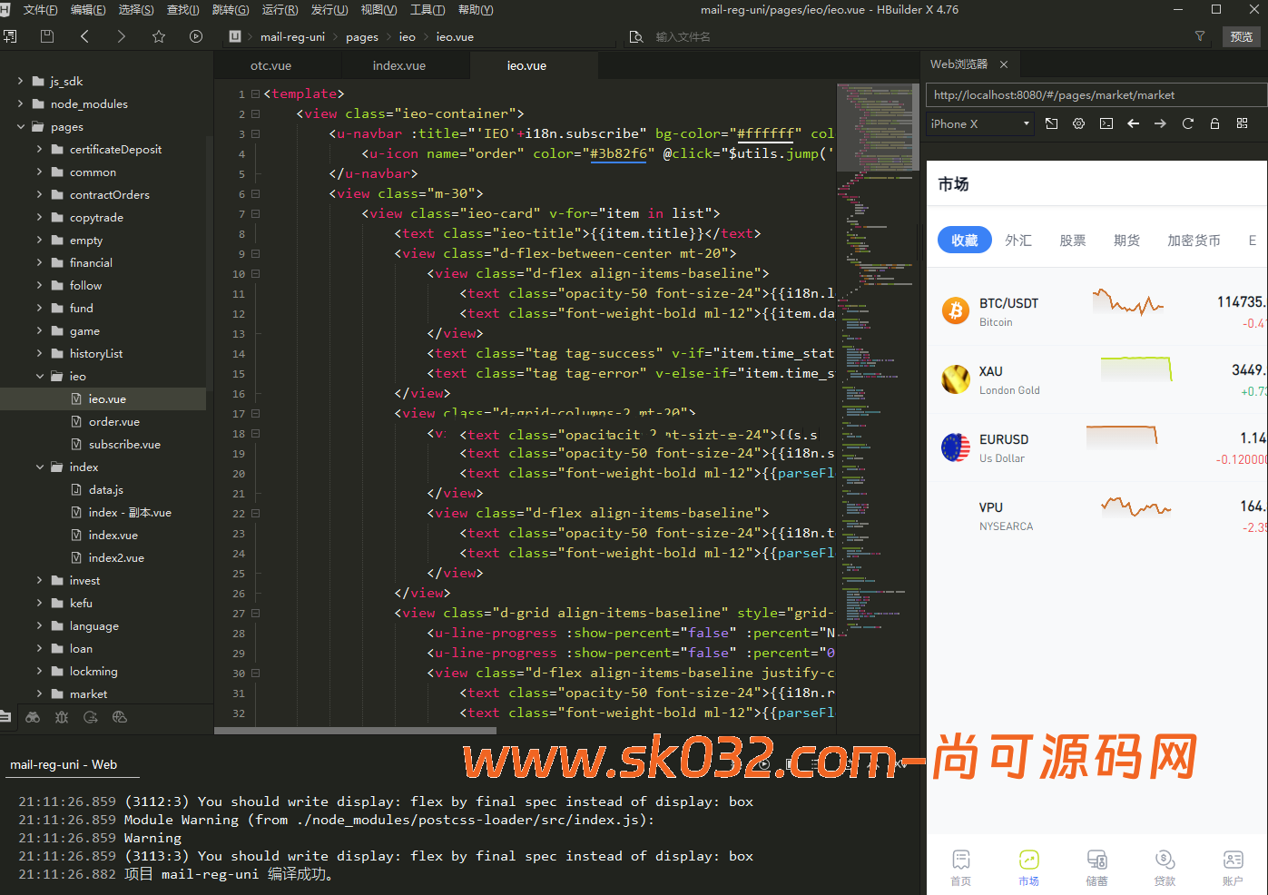Select the debug bug icon in the bottom panel

(61, 717)
